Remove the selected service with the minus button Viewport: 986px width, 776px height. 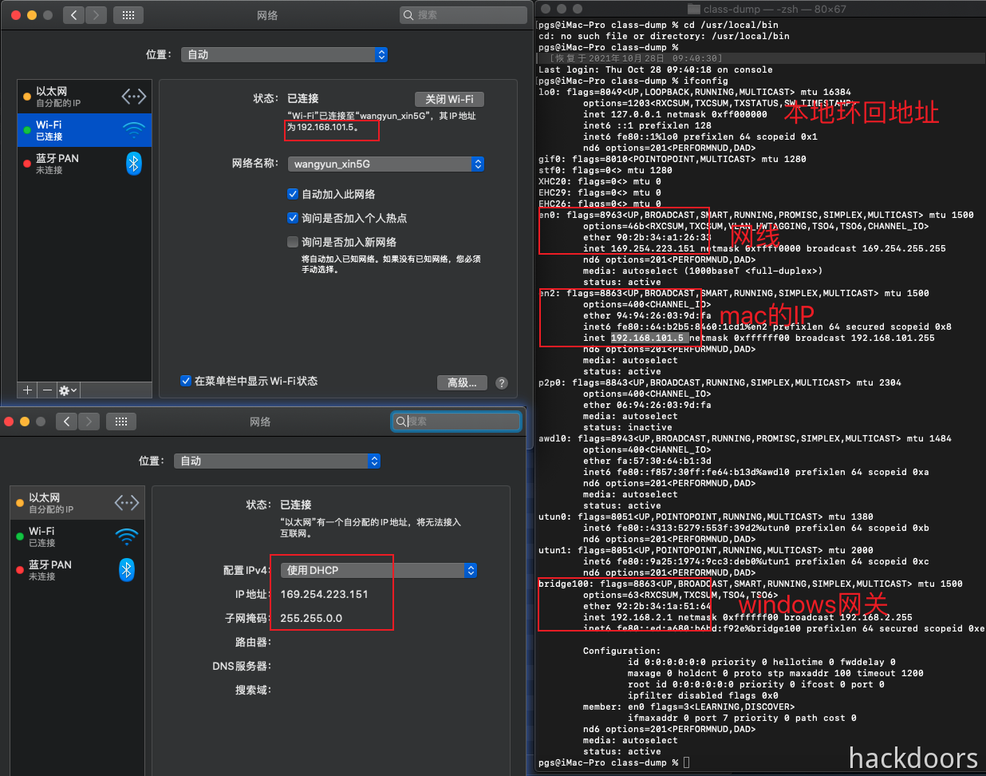pos(47,390)
